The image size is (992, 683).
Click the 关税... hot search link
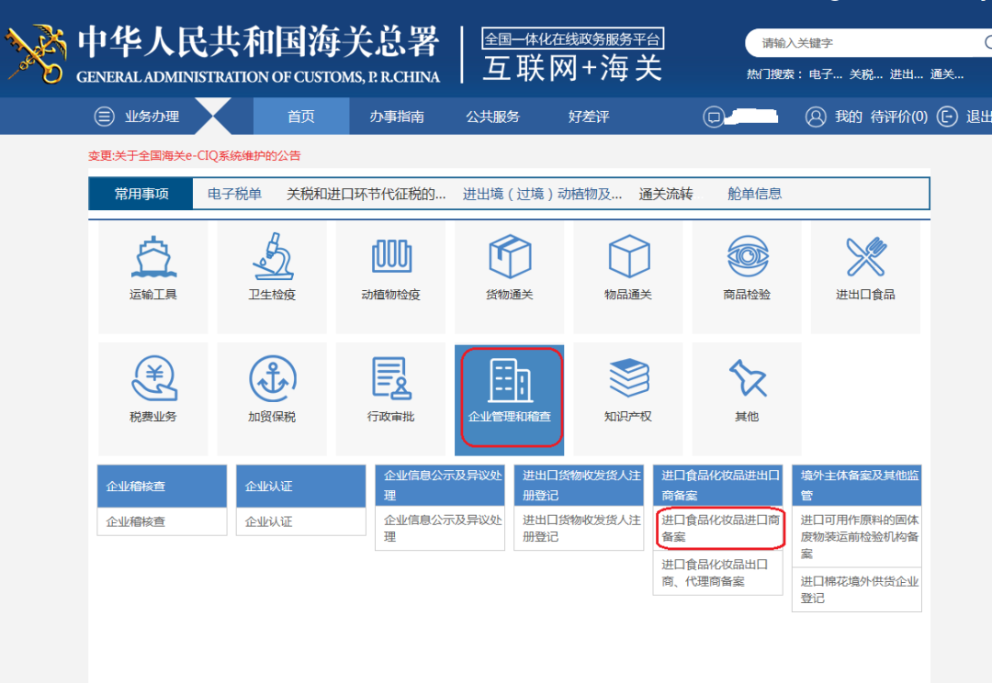(x=866, y=74)
